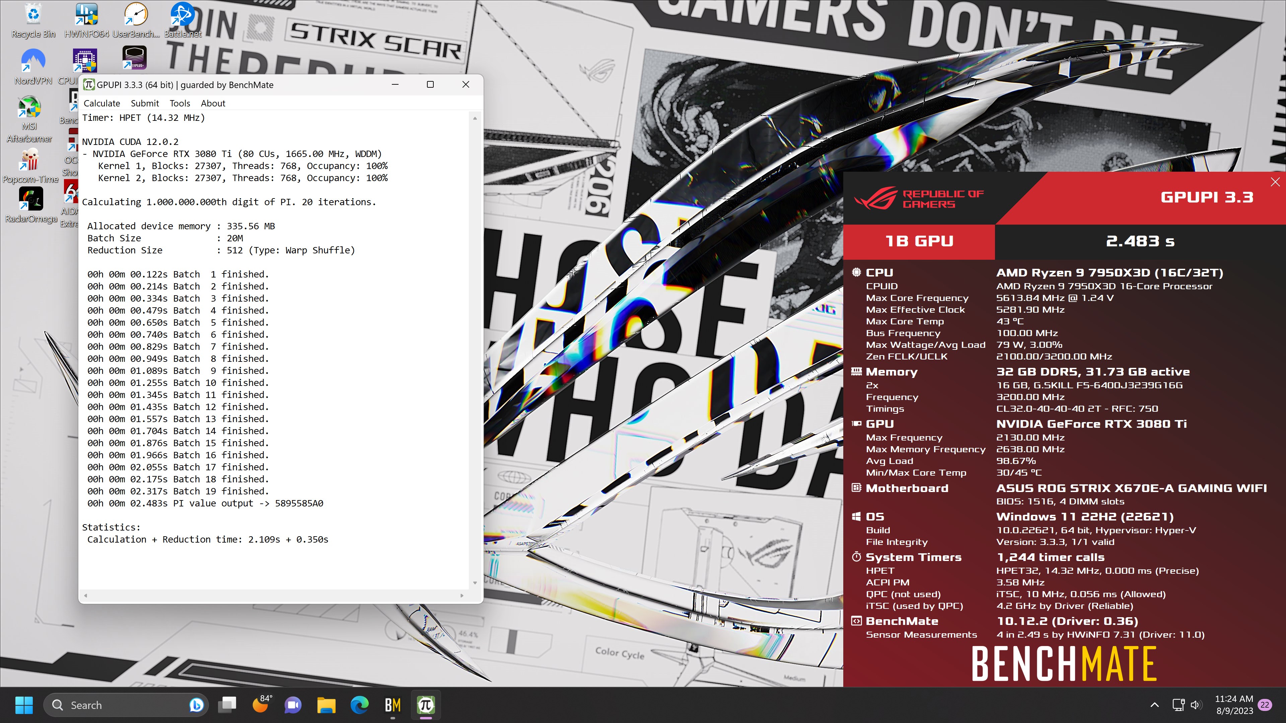Select the Popcorn-Time desktop shortcut
The image size is (1286, 723).
[x=30, y=166]
